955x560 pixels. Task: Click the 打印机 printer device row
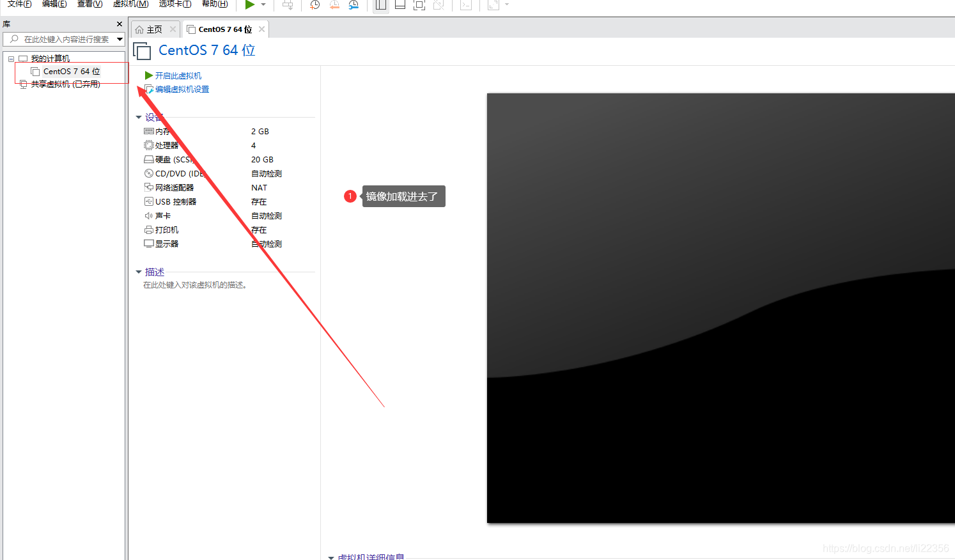point(228,230)
